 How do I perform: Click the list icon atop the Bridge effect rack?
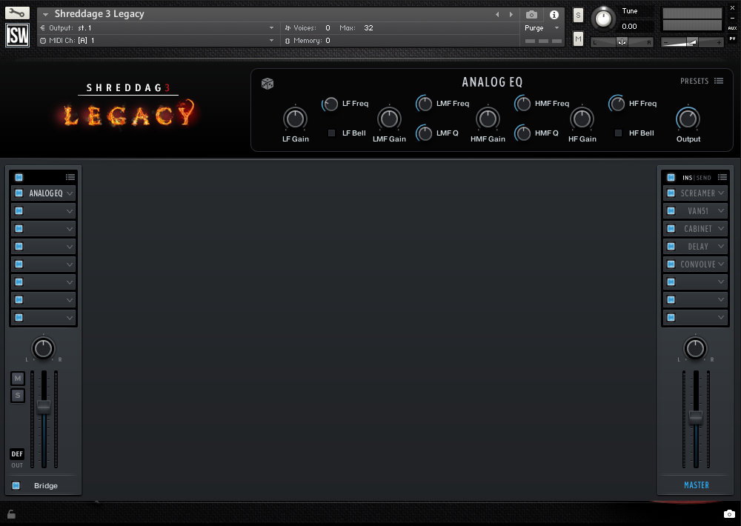70,177
